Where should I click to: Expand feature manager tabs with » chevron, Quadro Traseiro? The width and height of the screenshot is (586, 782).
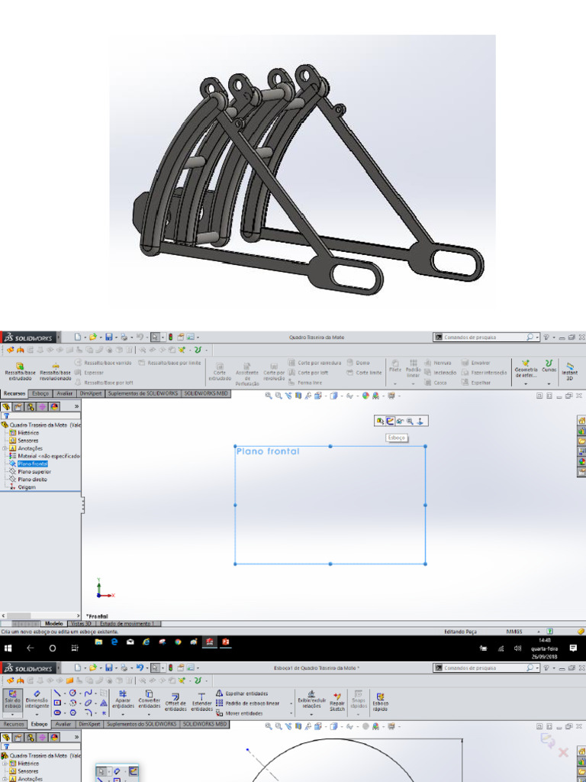pos(77,406)
